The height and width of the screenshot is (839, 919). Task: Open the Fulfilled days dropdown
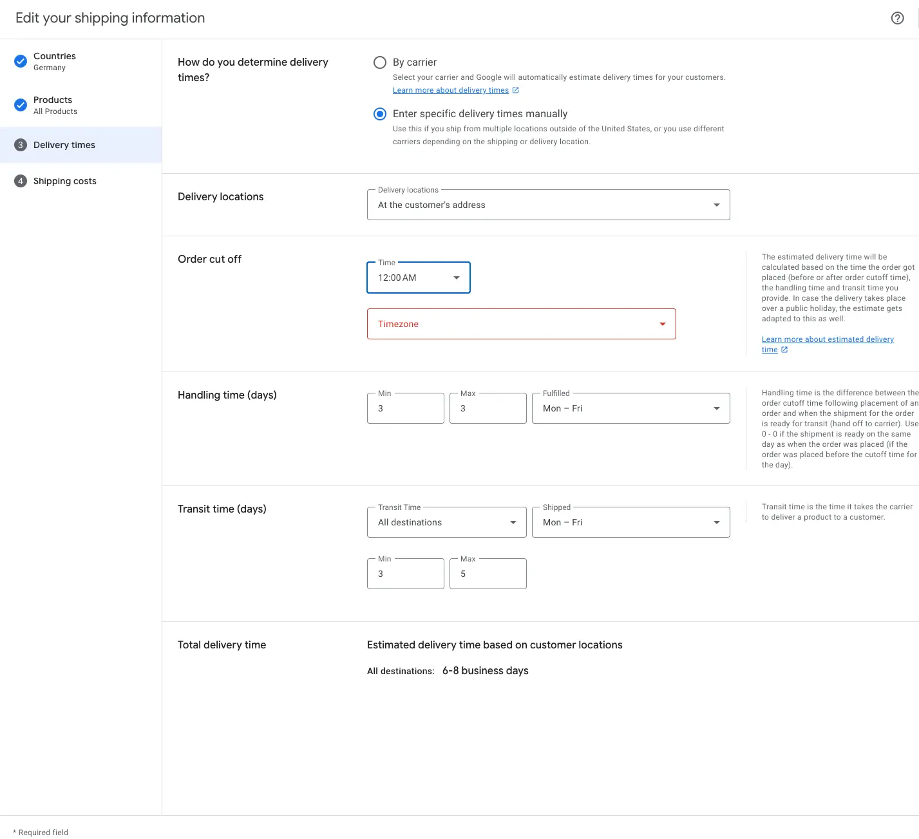[x=630, y=408]
